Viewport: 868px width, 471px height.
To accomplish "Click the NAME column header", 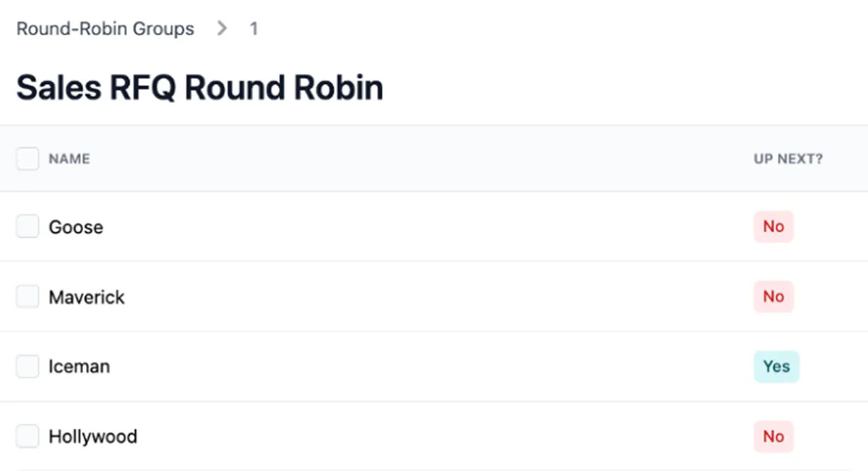I will [68, 159].
